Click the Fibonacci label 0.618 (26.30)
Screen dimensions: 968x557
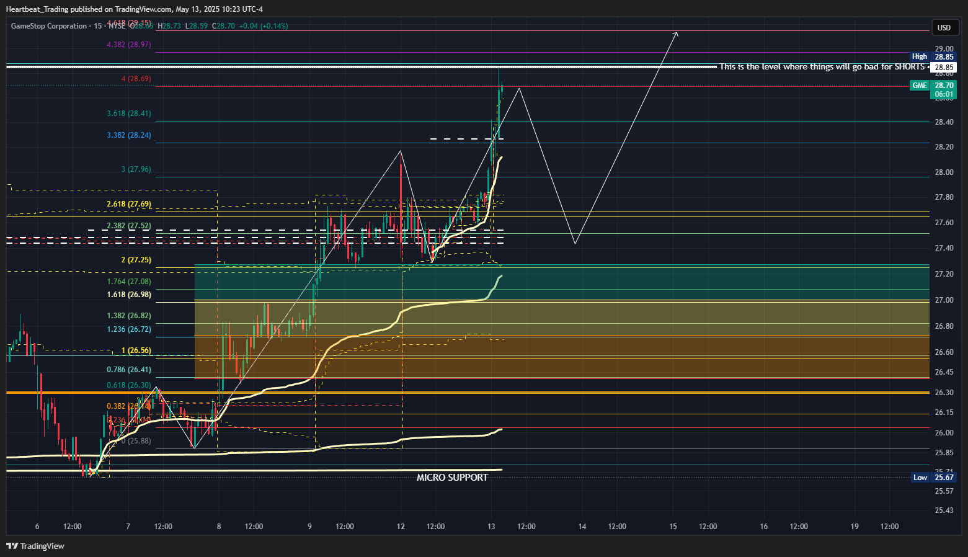coord(129,385)
